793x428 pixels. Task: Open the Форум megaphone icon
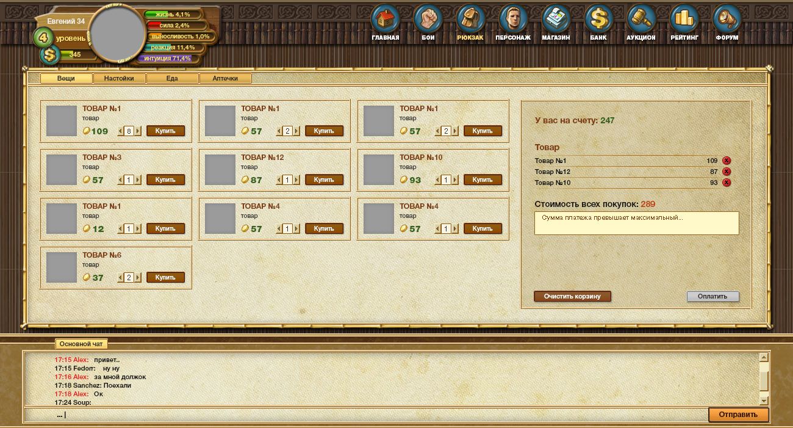(x=727, y=20)
